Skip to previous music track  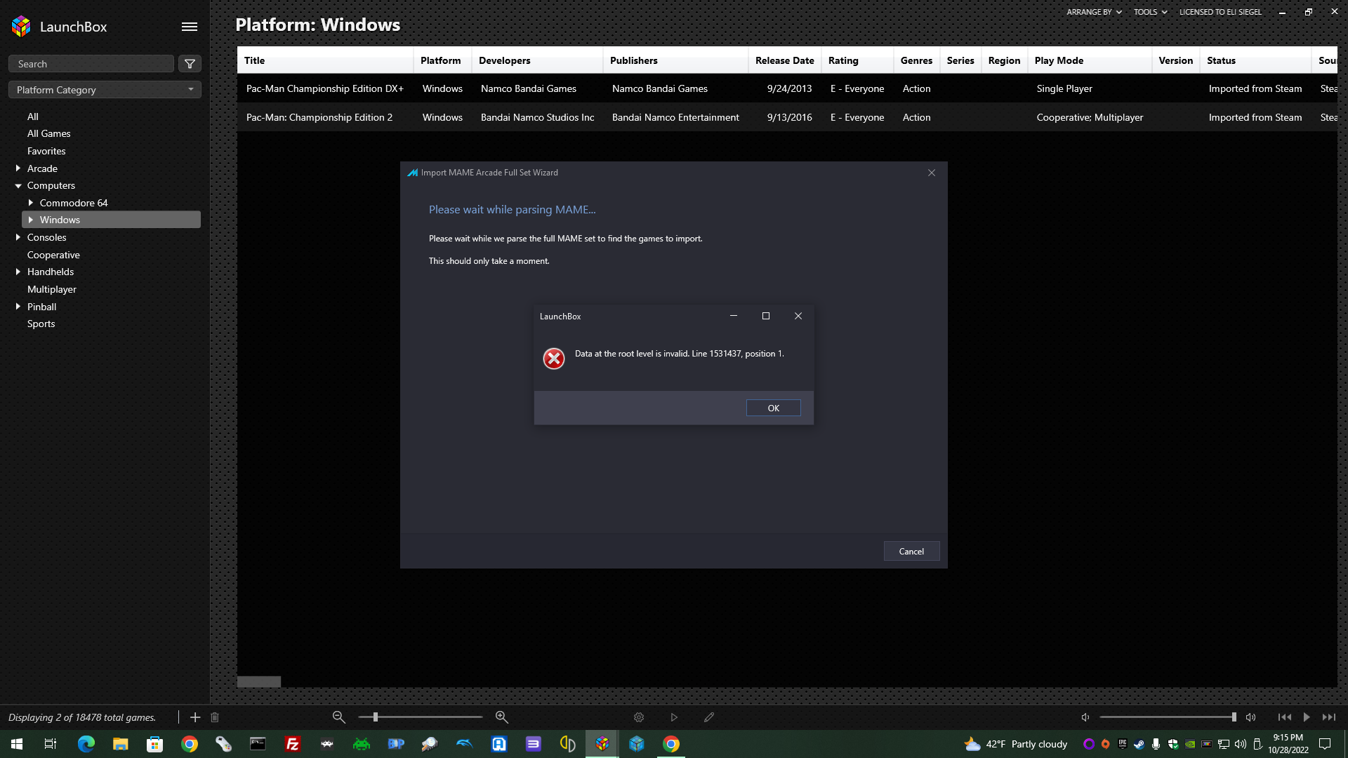pyautogui.click(x=1285, y=717)
